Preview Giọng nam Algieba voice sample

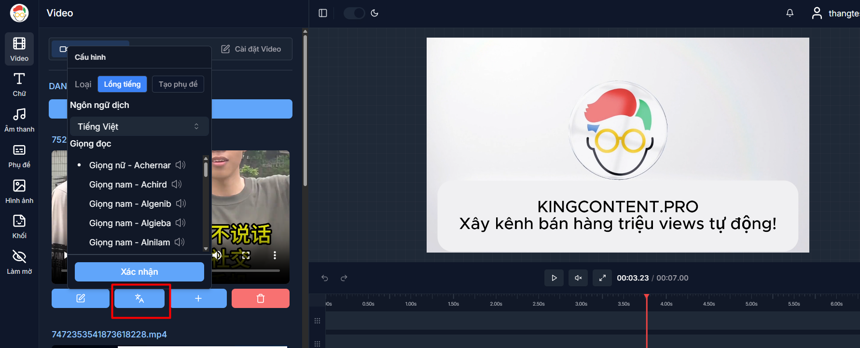180,223
